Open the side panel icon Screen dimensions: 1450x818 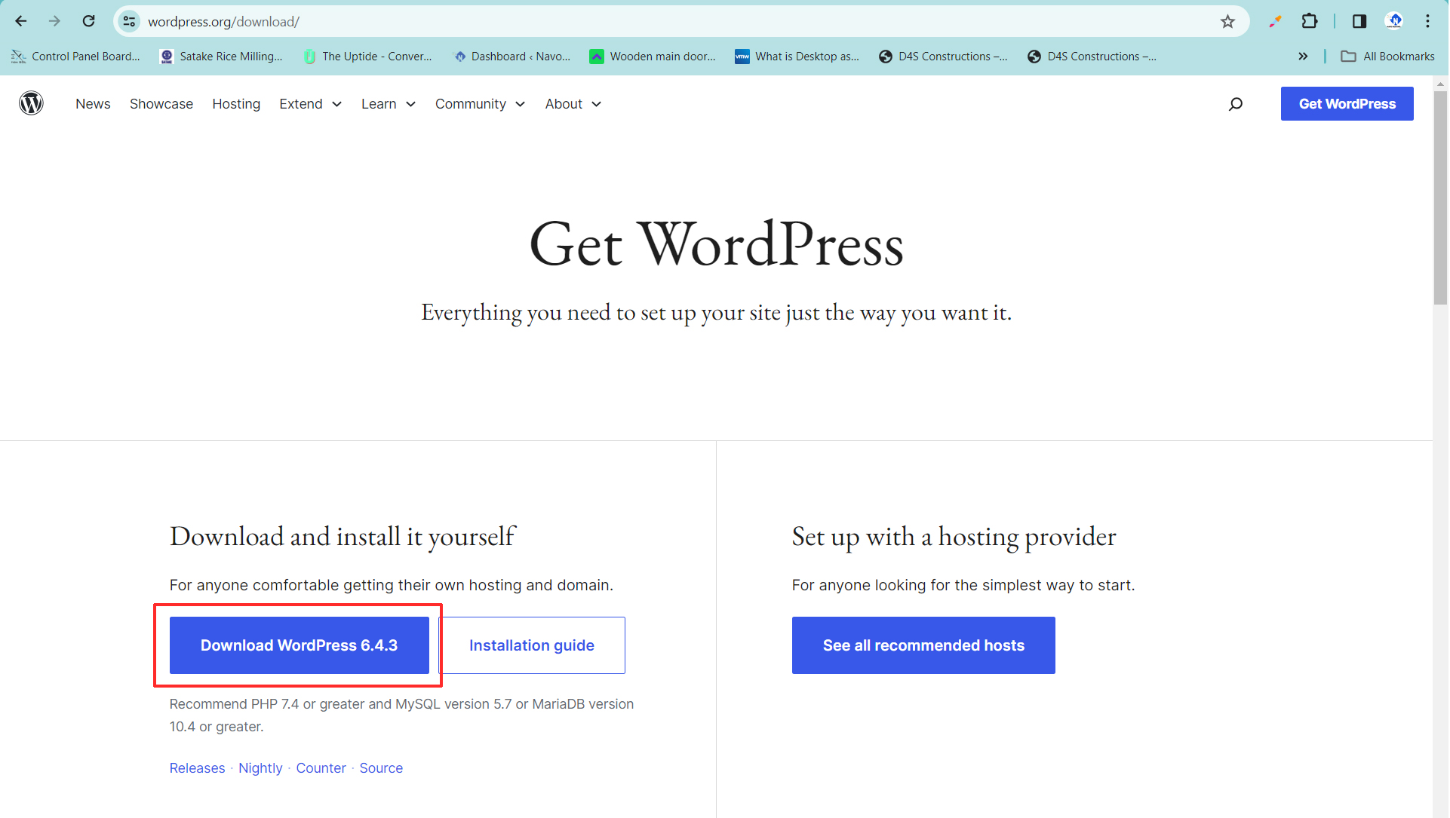coord(1359,21)
